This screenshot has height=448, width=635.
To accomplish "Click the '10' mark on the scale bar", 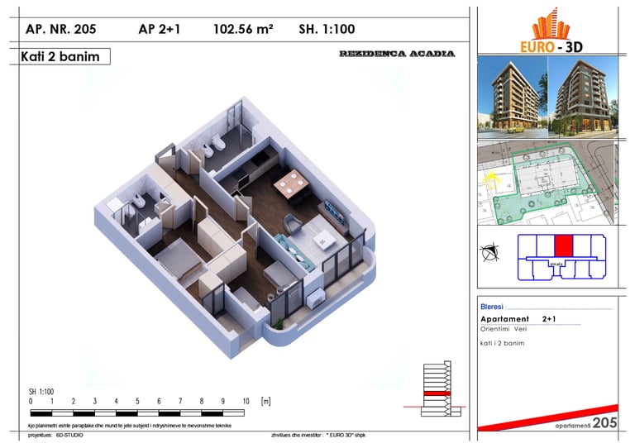I will 246,401.
